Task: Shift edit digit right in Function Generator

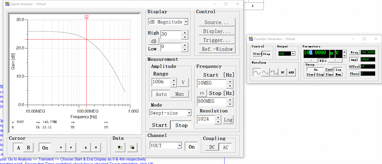Action: point(335,60)
